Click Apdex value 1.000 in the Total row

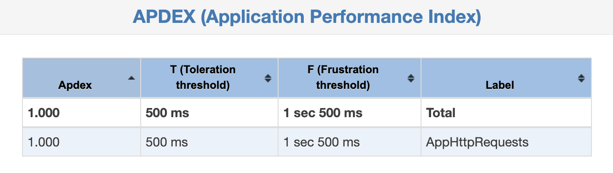(x=44, y=113)
